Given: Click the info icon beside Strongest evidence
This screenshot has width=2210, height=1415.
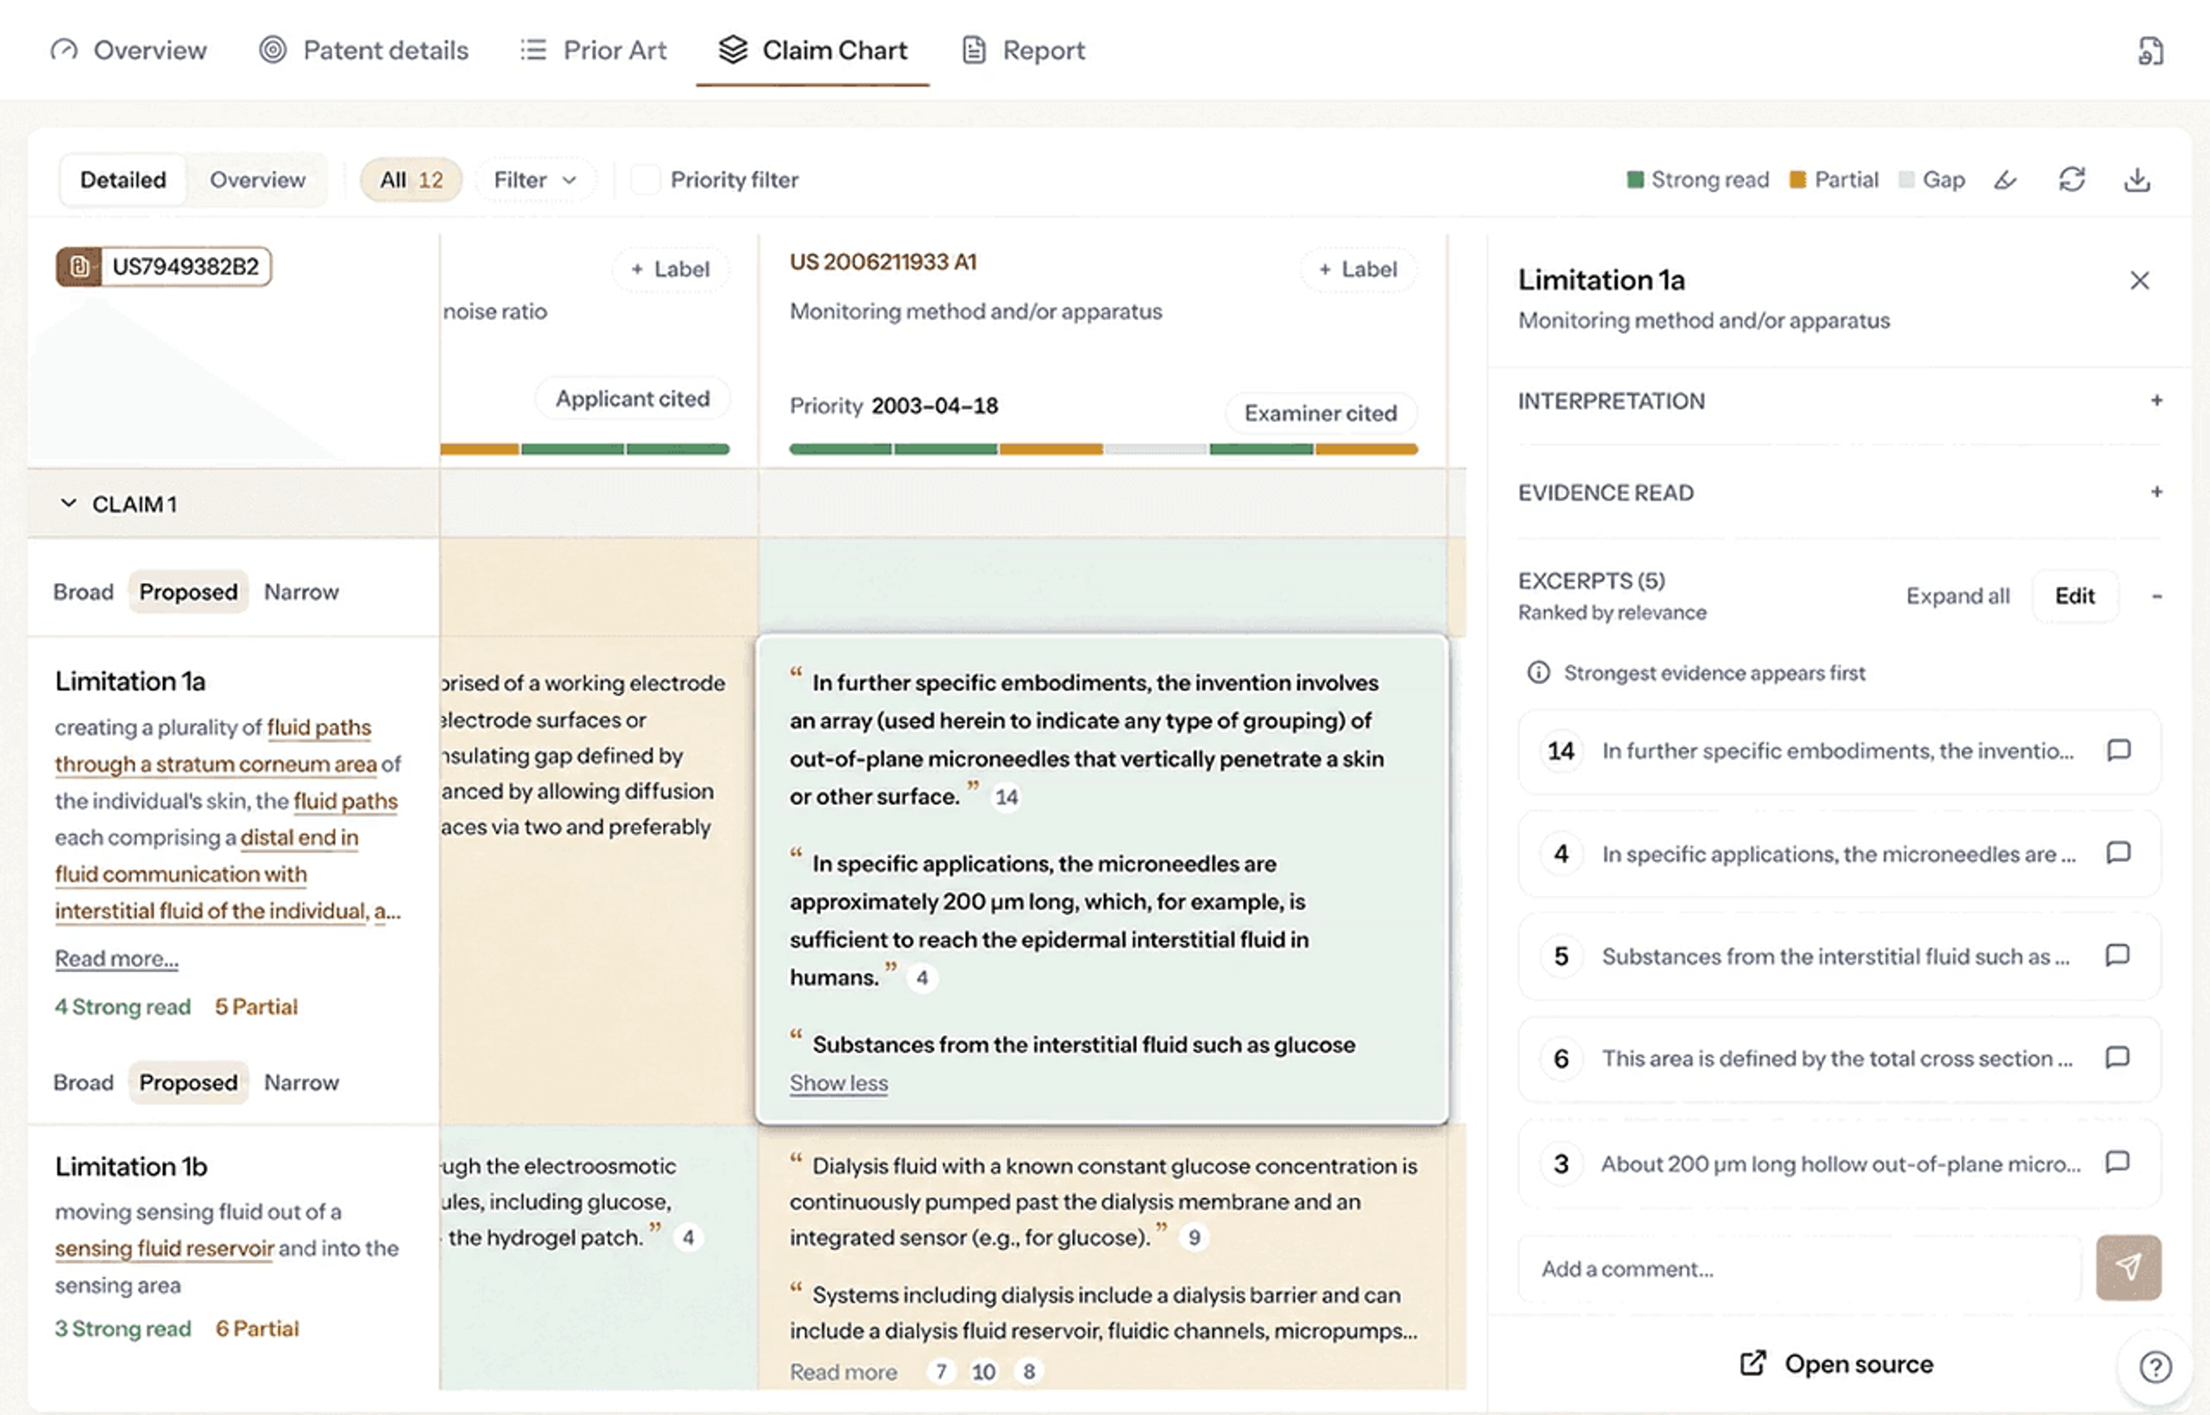Looking at the screenshot, I should (x=1538, y=672).
